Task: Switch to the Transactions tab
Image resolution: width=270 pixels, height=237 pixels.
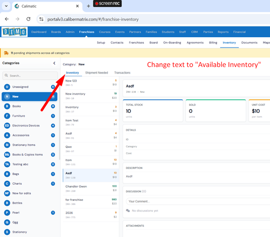Action: click(x=123, y=73)
